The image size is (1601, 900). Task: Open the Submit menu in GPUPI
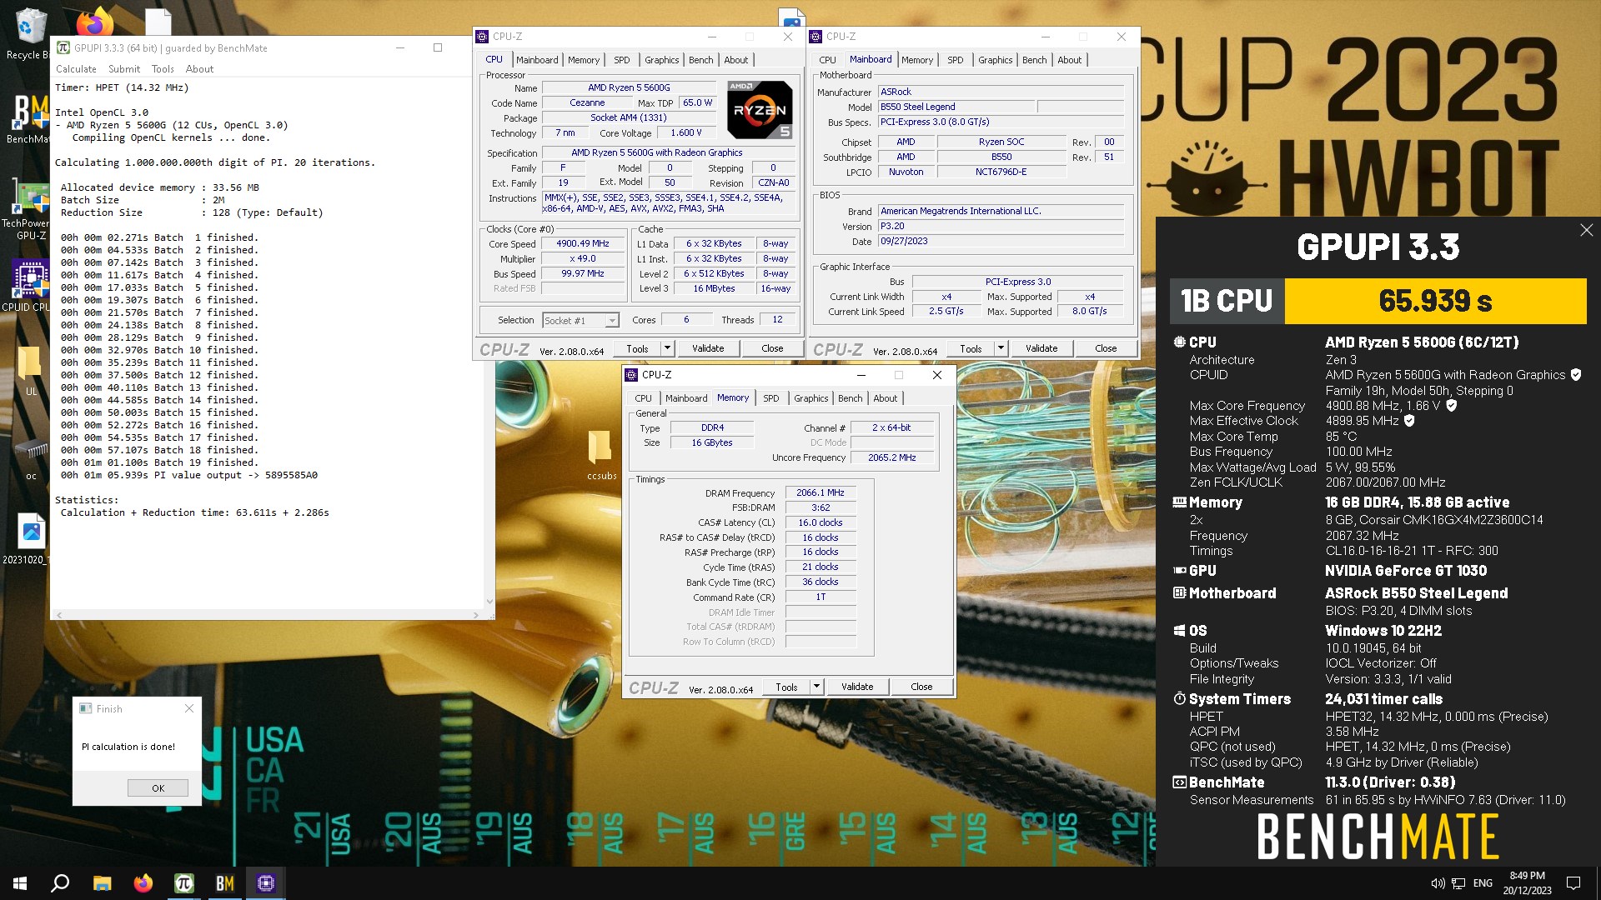(x=124, y=69)
